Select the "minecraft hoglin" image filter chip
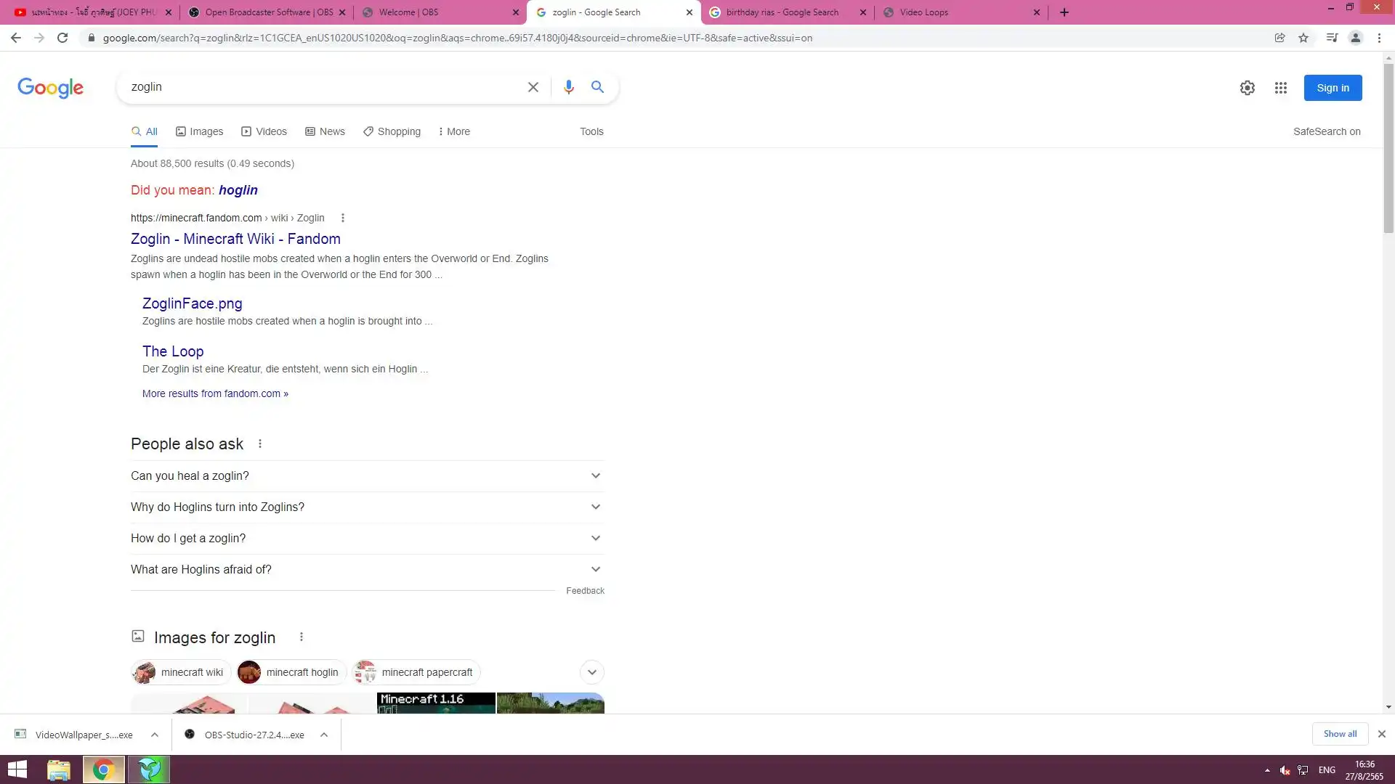The height and width of the screenshot is (784, 1395). (x=291, y=672)
